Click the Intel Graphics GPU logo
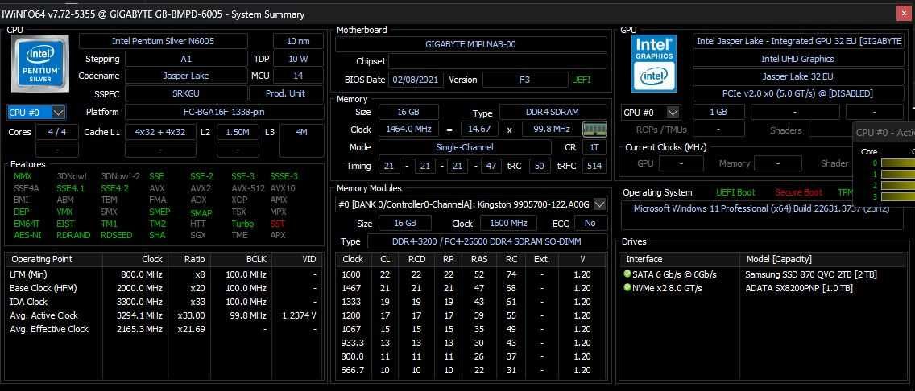The image size is (915, 391). click(653, 64)
